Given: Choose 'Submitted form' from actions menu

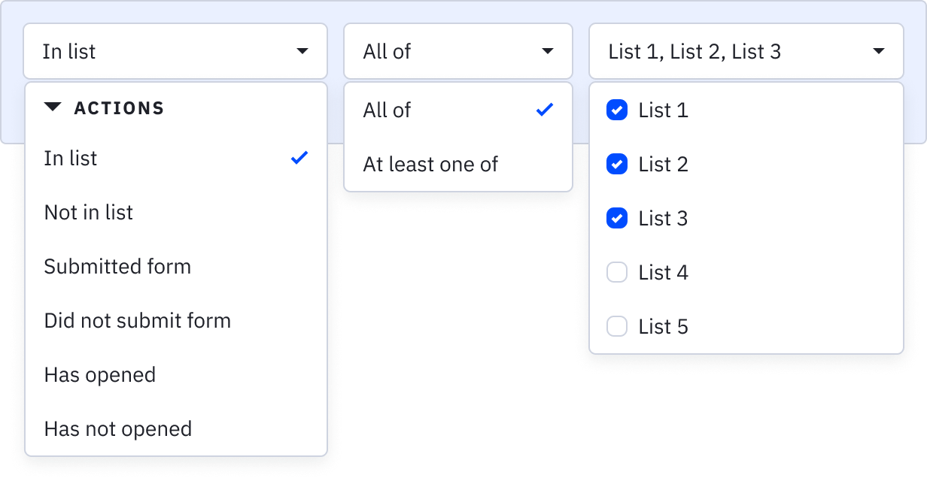Looking at the screenshot, I should (117, 267).
